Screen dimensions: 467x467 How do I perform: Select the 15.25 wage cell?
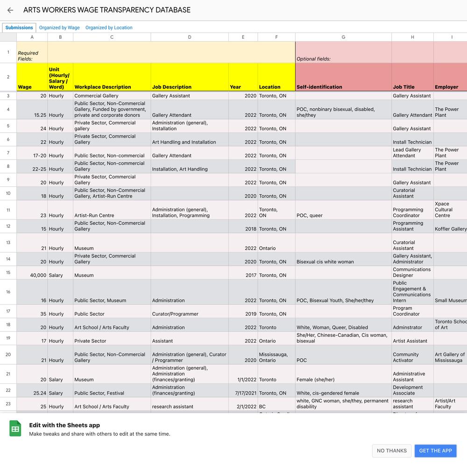(32, 110)
